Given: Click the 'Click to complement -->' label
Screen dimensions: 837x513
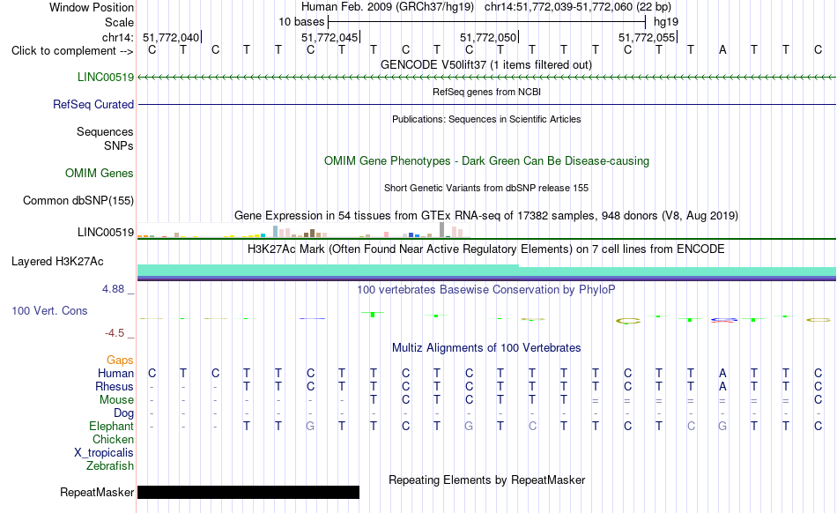Looking at the screenshot, I should point(72,51).
